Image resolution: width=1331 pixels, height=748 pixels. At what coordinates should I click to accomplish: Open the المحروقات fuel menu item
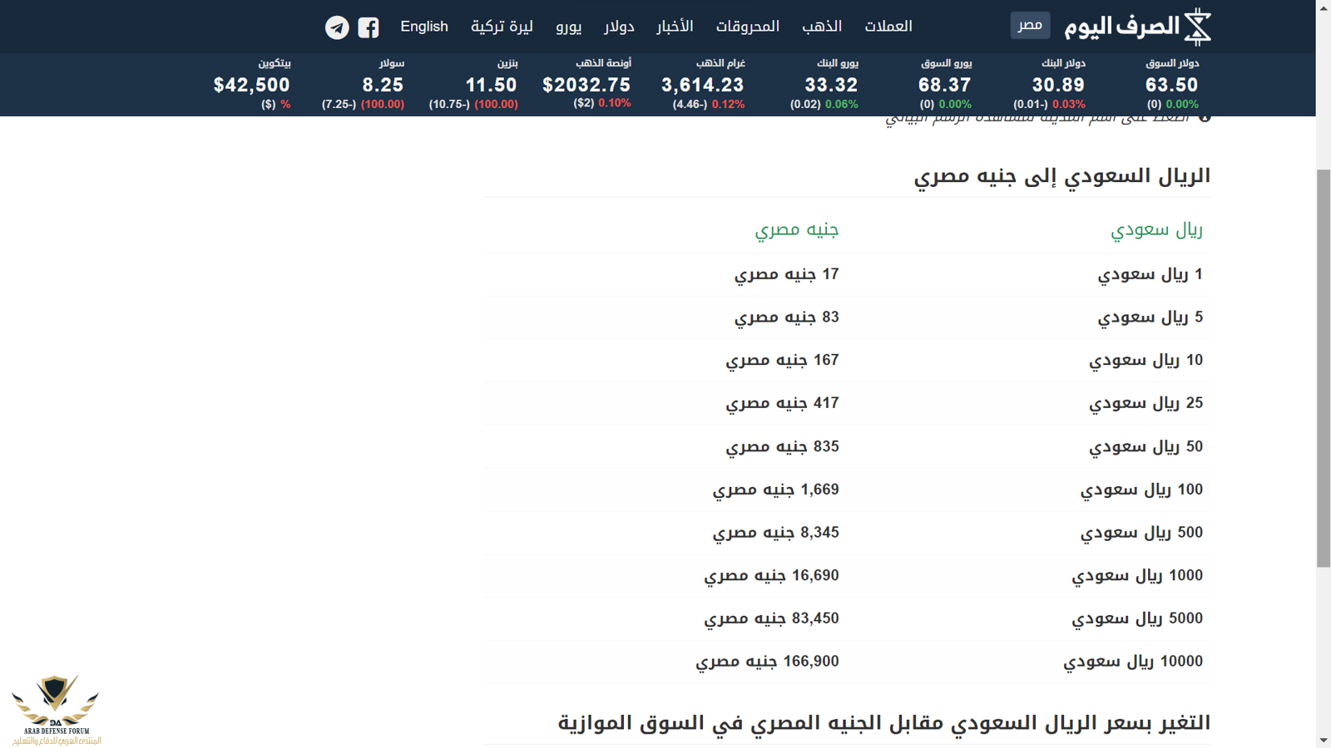(x=747, y=27)
